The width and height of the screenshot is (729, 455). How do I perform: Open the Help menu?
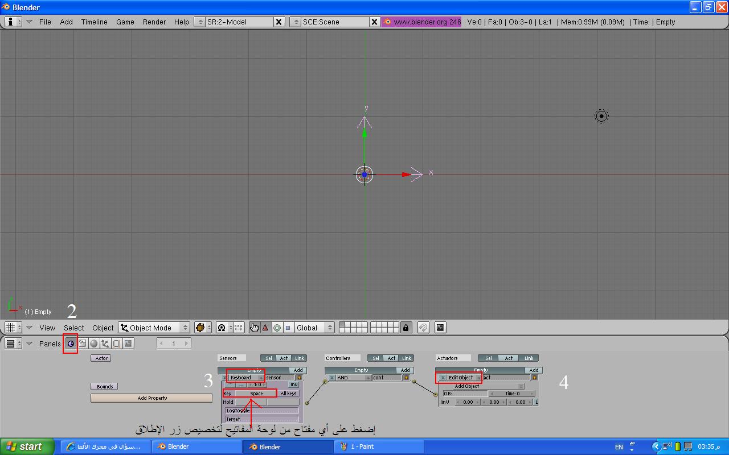tap(182, 22)
